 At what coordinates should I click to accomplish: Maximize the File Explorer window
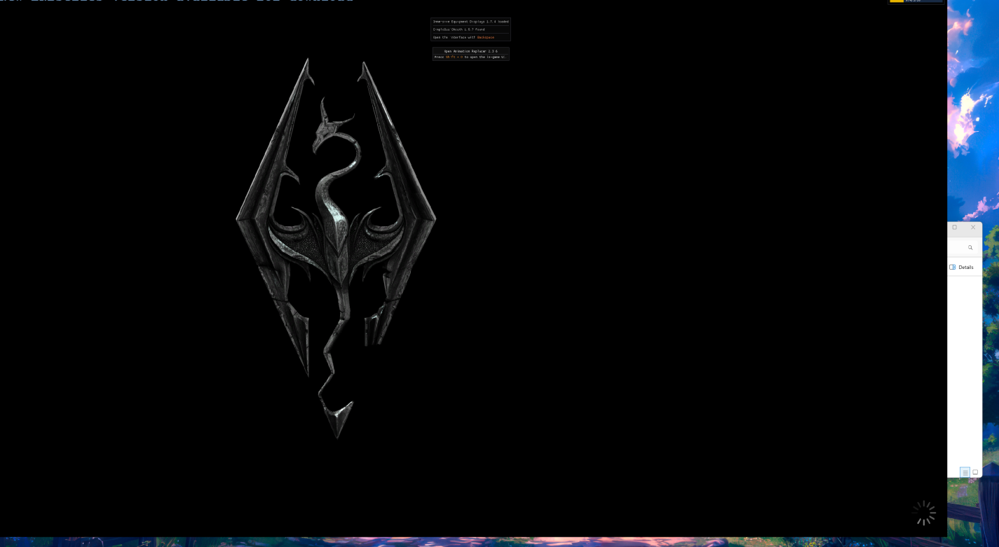point(954,228)
